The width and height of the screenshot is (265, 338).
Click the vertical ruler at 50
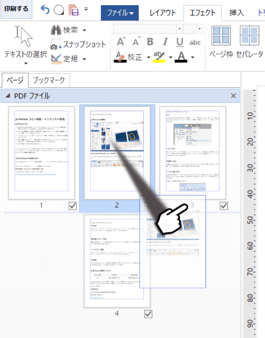(250, 220)
